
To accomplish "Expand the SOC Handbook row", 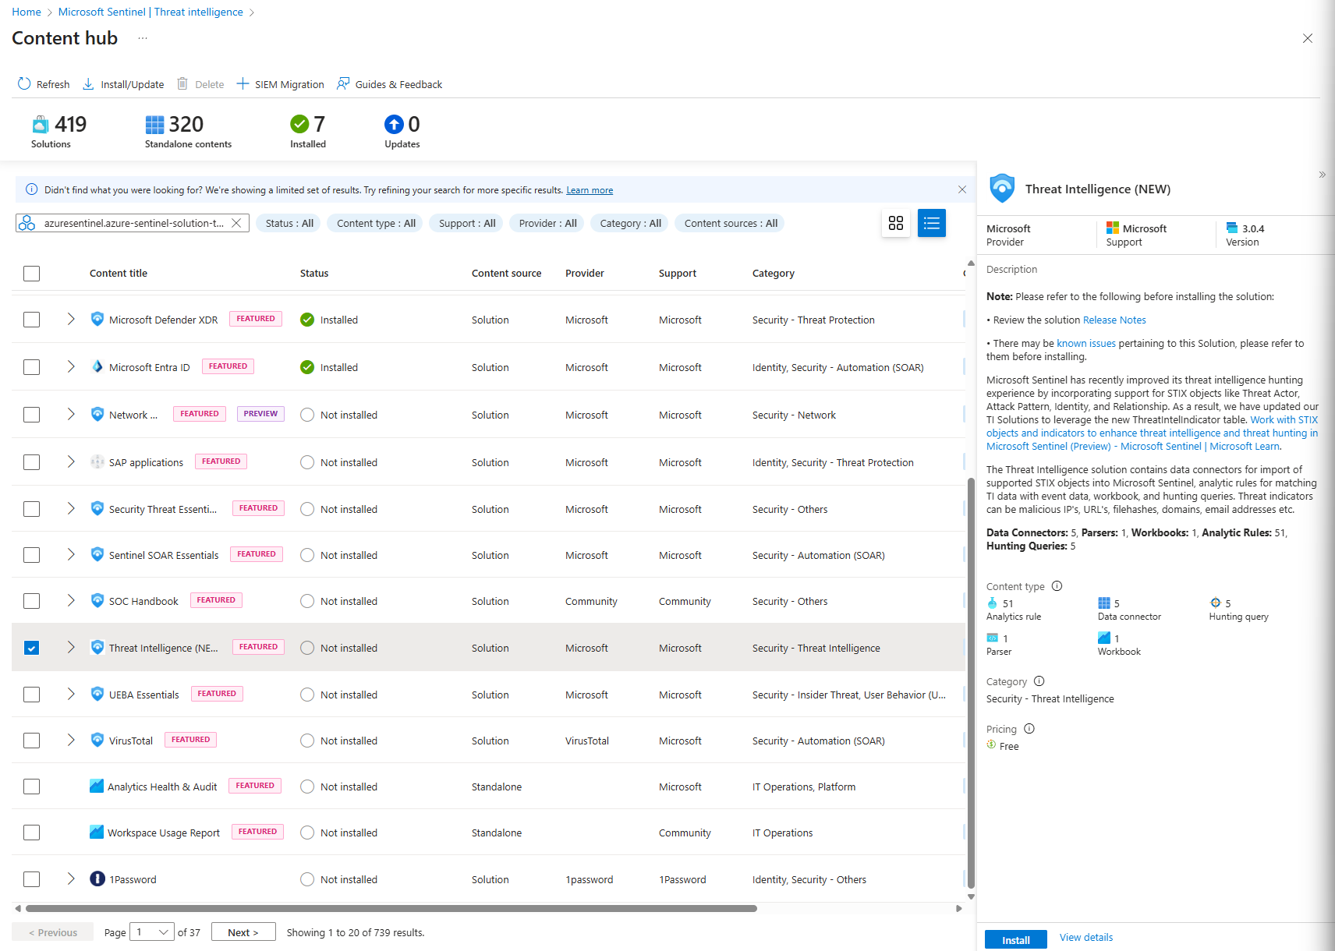I will pyautogui.click(x=71, y=600).
